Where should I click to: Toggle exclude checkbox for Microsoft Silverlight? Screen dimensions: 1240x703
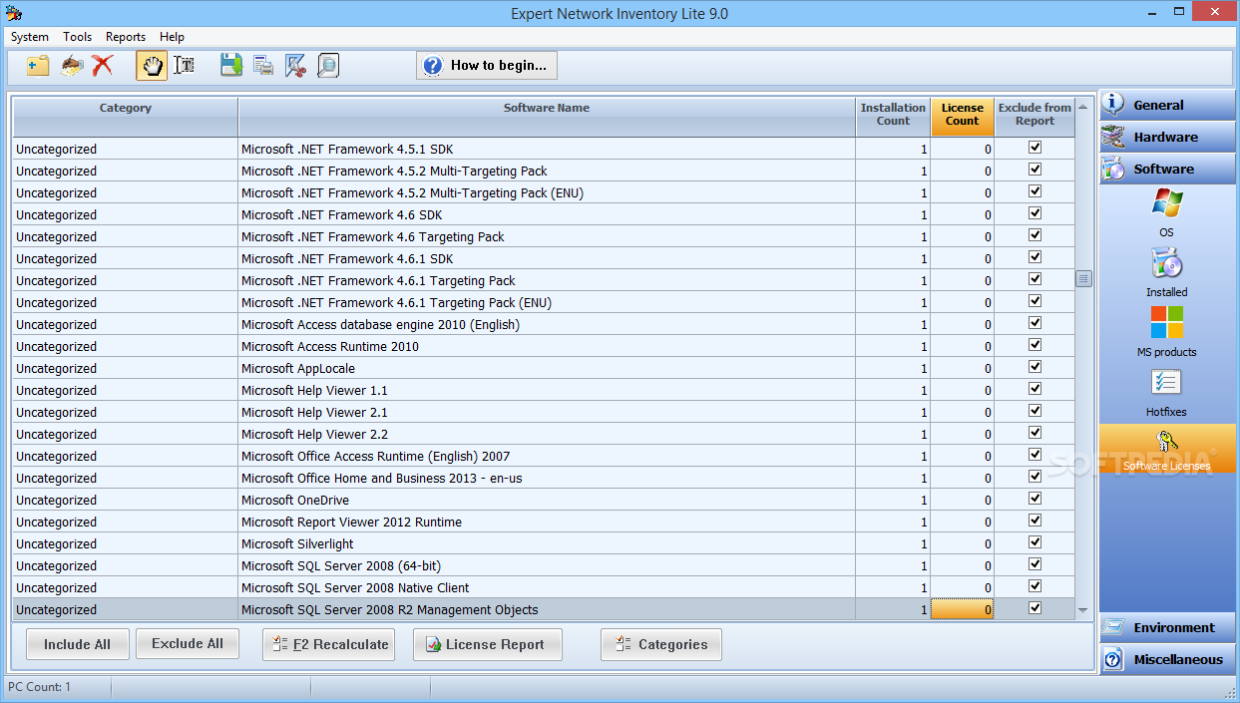tap(1034, 542)
